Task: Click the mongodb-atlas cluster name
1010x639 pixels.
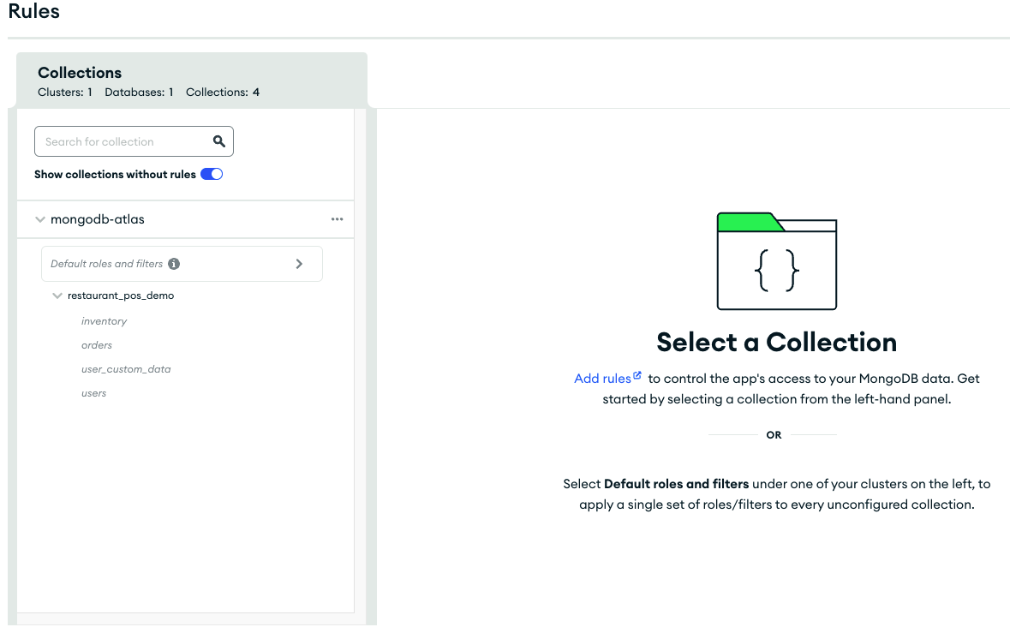Action: [98, 219]
